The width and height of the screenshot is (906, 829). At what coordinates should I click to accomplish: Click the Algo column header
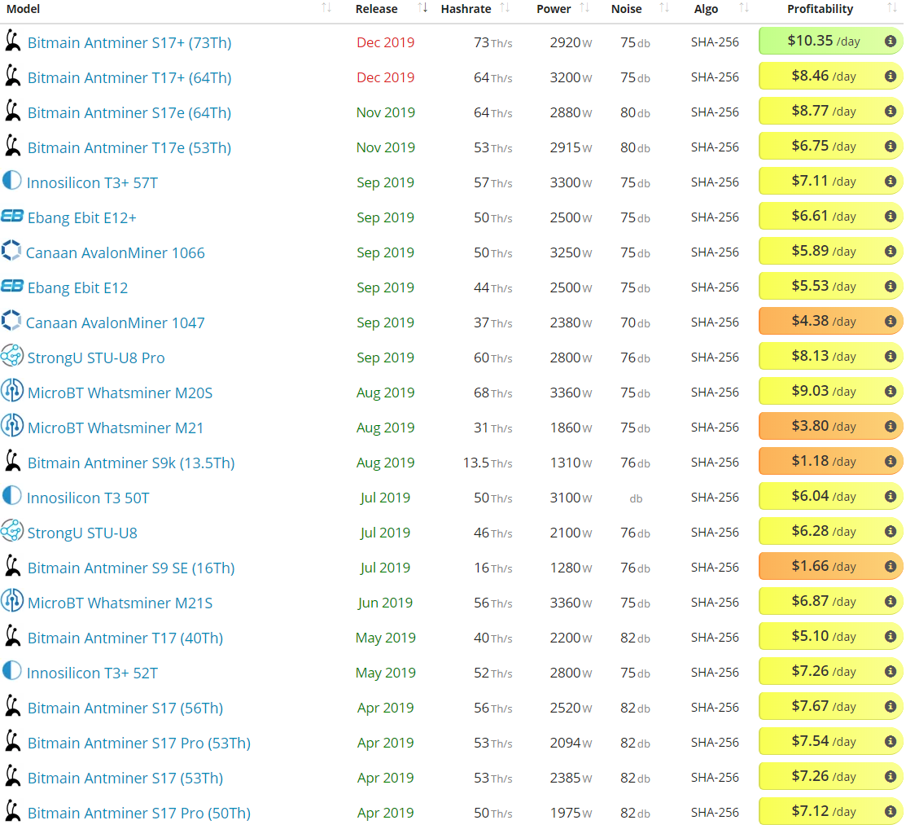click(706, 9)
